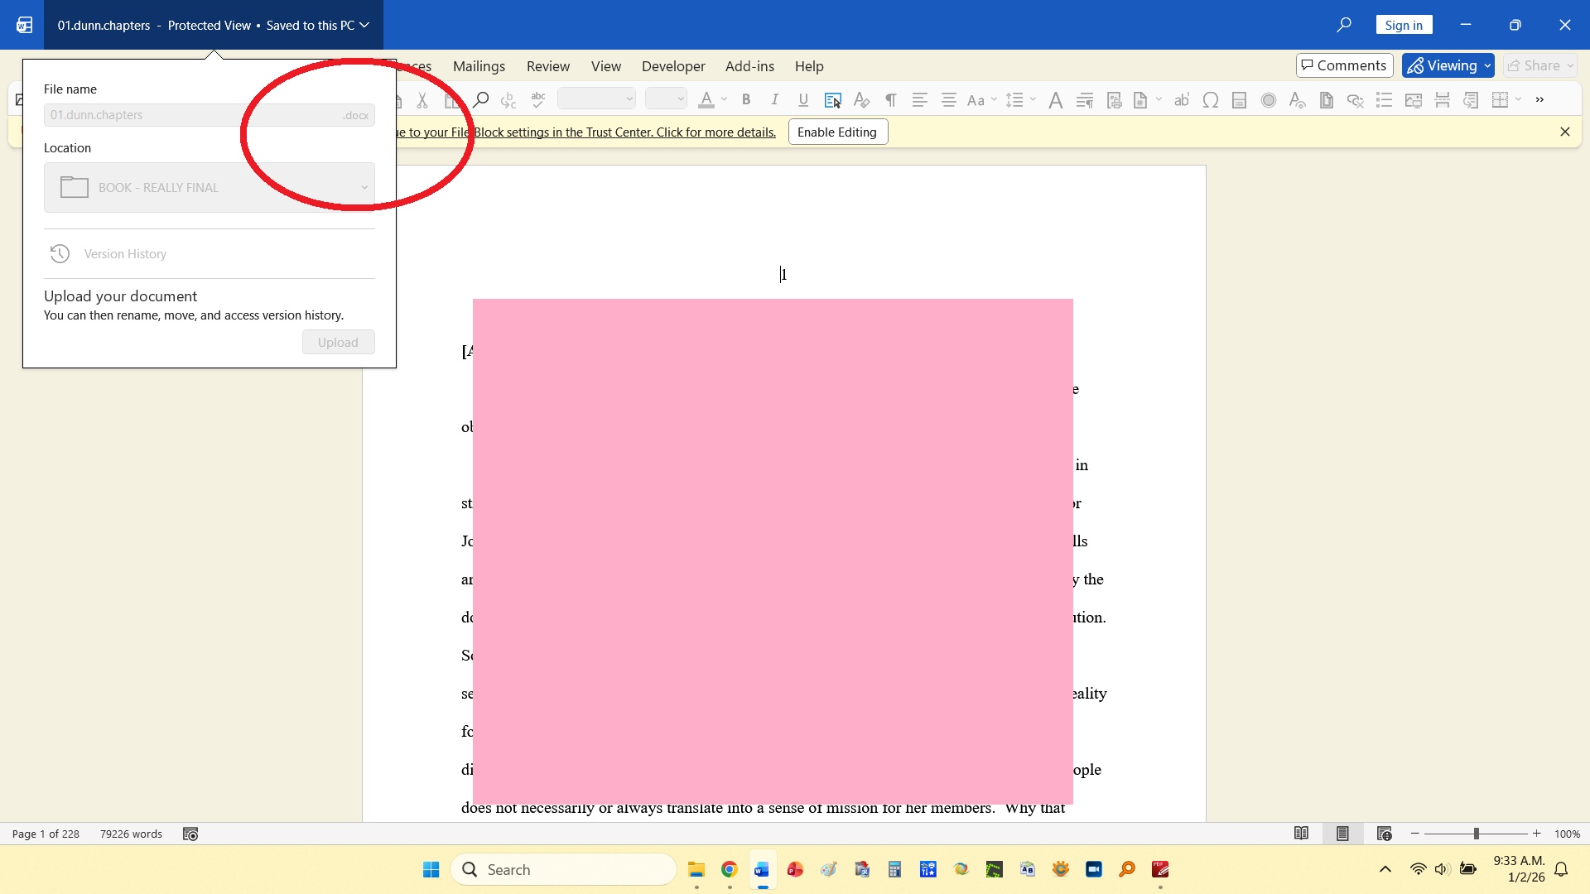Click the Read Mode view icon

click(1301, 834)
